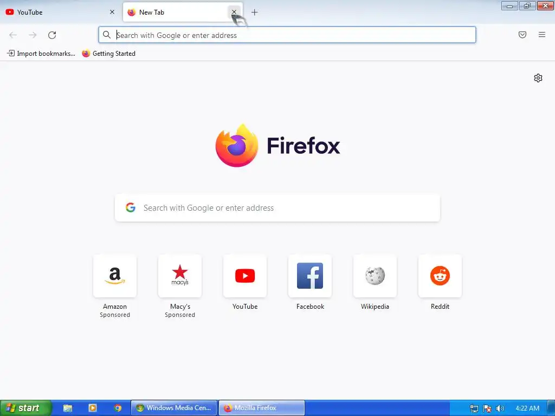This screenshot has width=555, height=416.
Task: Click the center Google search box
Action: [x=277, y=207]
